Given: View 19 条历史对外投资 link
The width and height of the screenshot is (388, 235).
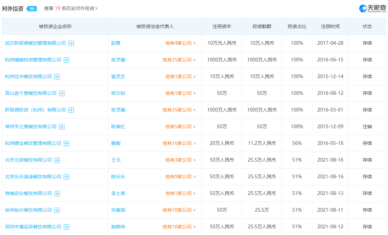Looking at the screenshot, I should pos(70,8).
